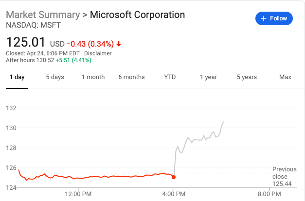This screenshot has height=201, width=305.
Task: Click the red intraday price line
Action: [97, 177]
